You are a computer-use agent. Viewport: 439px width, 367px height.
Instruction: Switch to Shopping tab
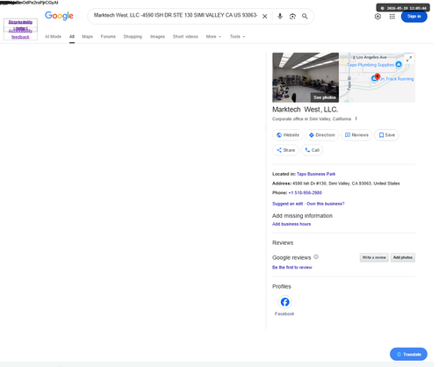(x=133, y=37)
